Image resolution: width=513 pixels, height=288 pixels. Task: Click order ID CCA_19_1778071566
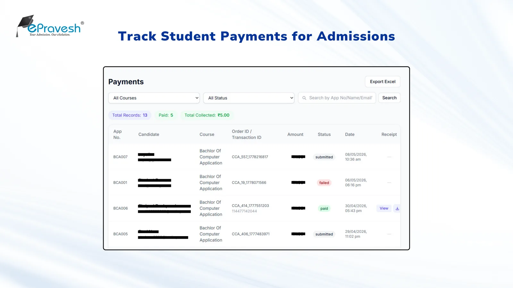(249, 183)
